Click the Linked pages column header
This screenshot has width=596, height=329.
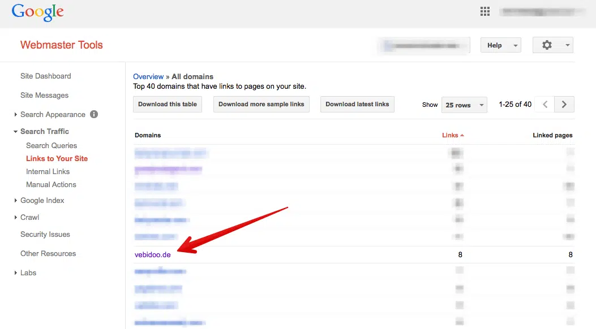pos(552,135)
